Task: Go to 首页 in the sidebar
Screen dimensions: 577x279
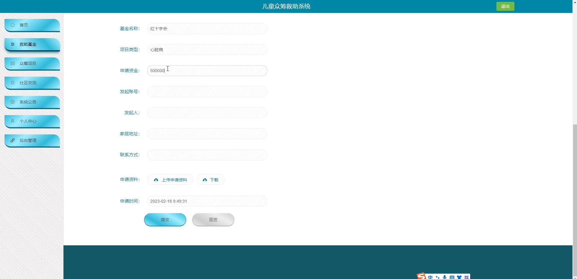Action: [32, 25]
